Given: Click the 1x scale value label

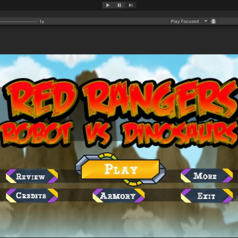Looking at the screenshot, I should 42,22.
